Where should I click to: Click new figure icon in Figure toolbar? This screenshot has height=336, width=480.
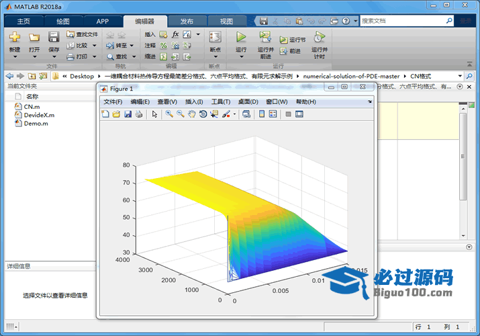pos(105,114)
